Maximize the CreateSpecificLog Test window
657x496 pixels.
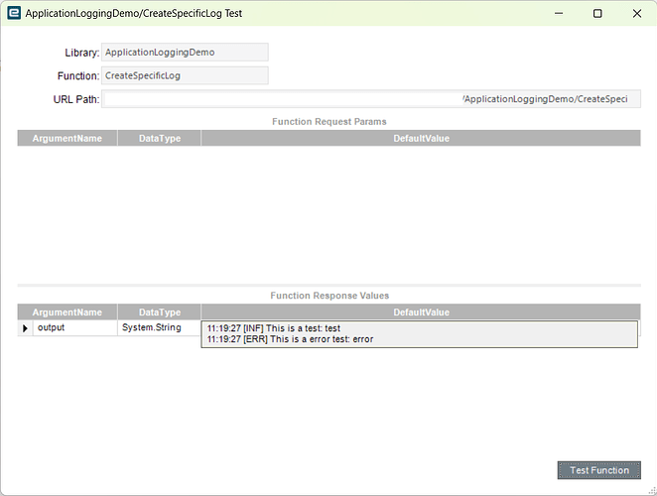coord(597,13)
